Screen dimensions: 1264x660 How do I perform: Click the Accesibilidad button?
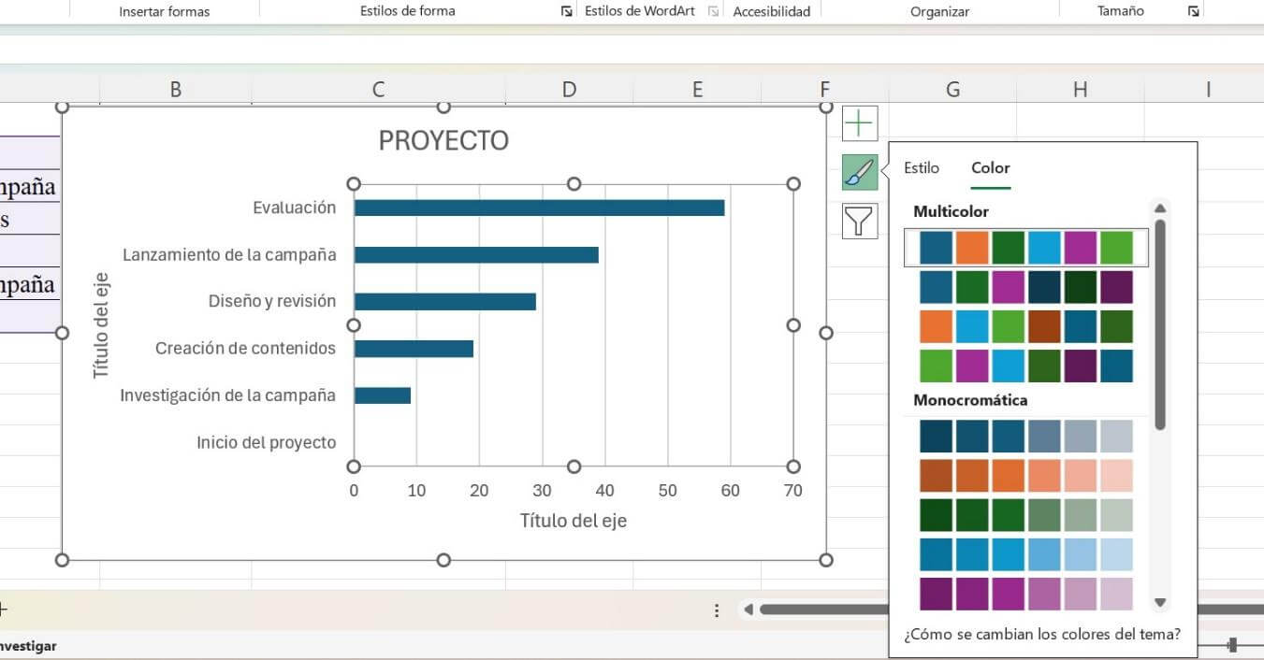772,10
